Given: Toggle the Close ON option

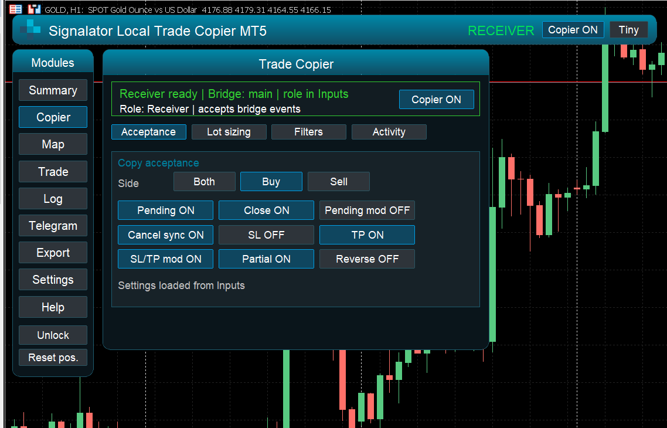Looking at the screenshot, I should point(266,210).
